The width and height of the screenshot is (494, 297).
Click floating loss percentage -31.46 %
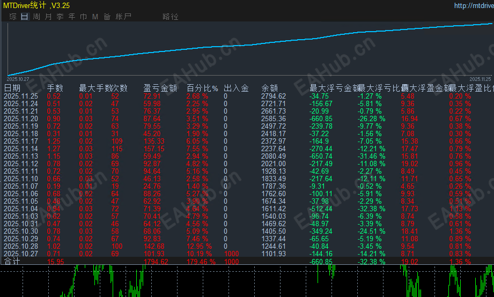pyautogui.click(x=372, y=156)
